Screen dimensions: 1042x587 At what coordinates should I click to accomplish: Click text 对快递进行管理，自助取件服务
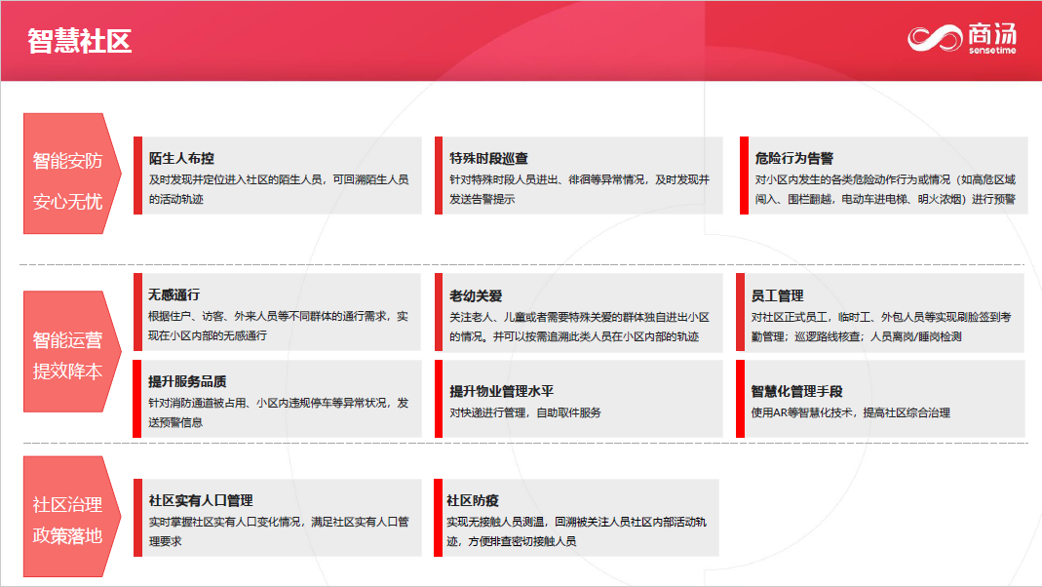tap(525, 412)
